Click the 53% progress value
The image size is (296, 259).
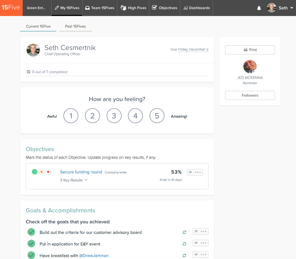tap(176, 172)
